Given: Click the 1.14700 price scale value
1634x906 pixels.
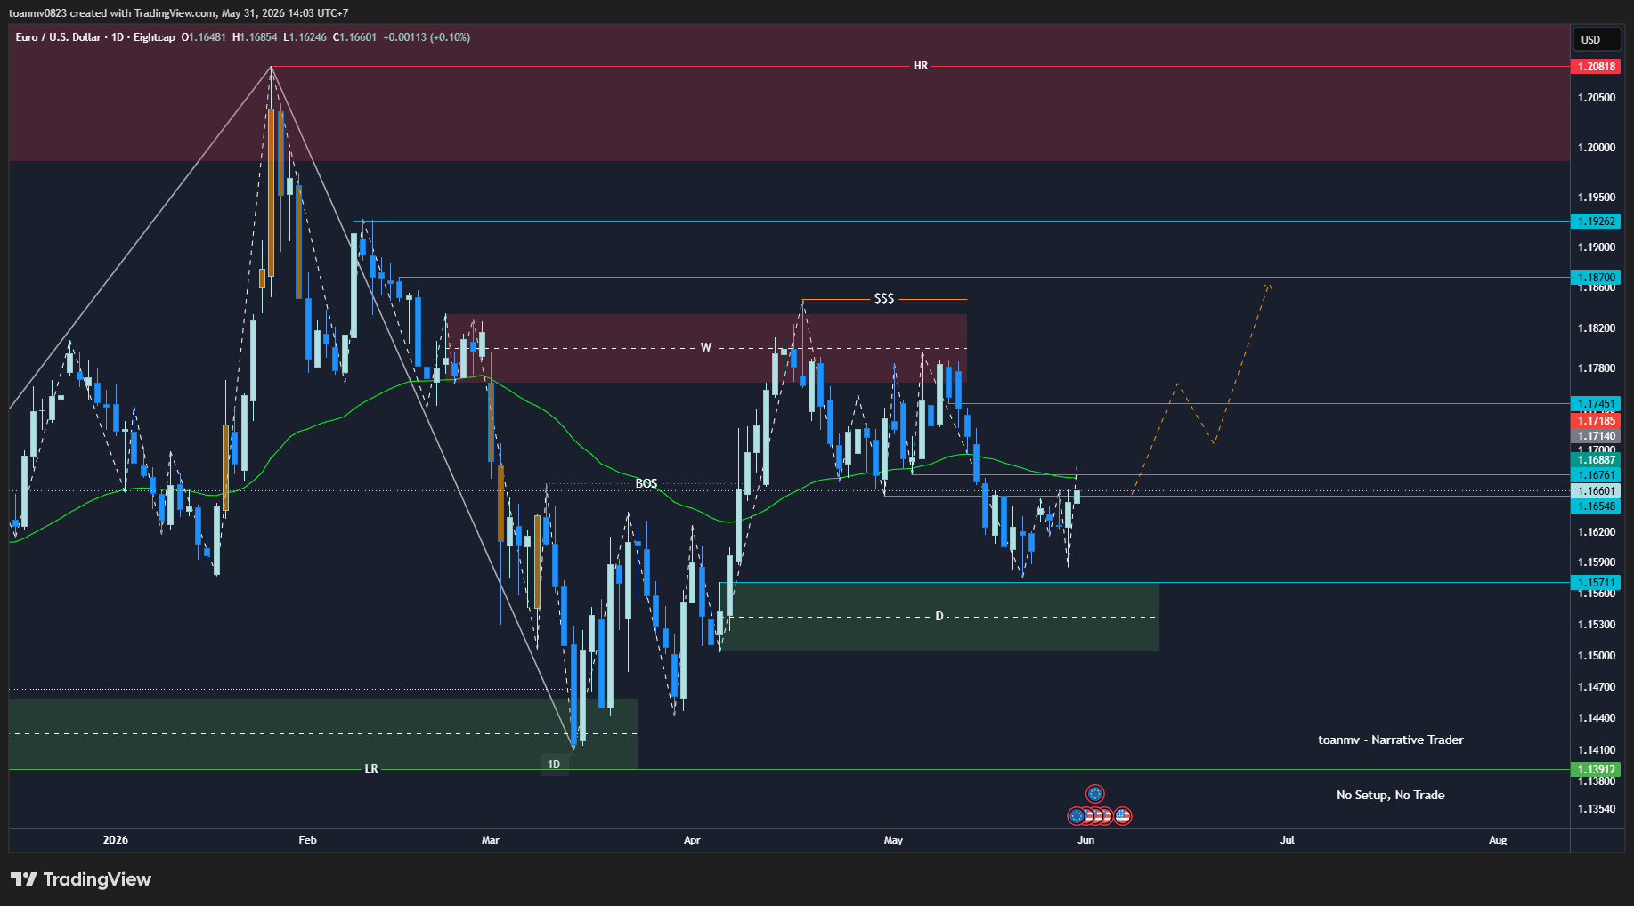Looking at the screenshot, I should click(1596, 687).
